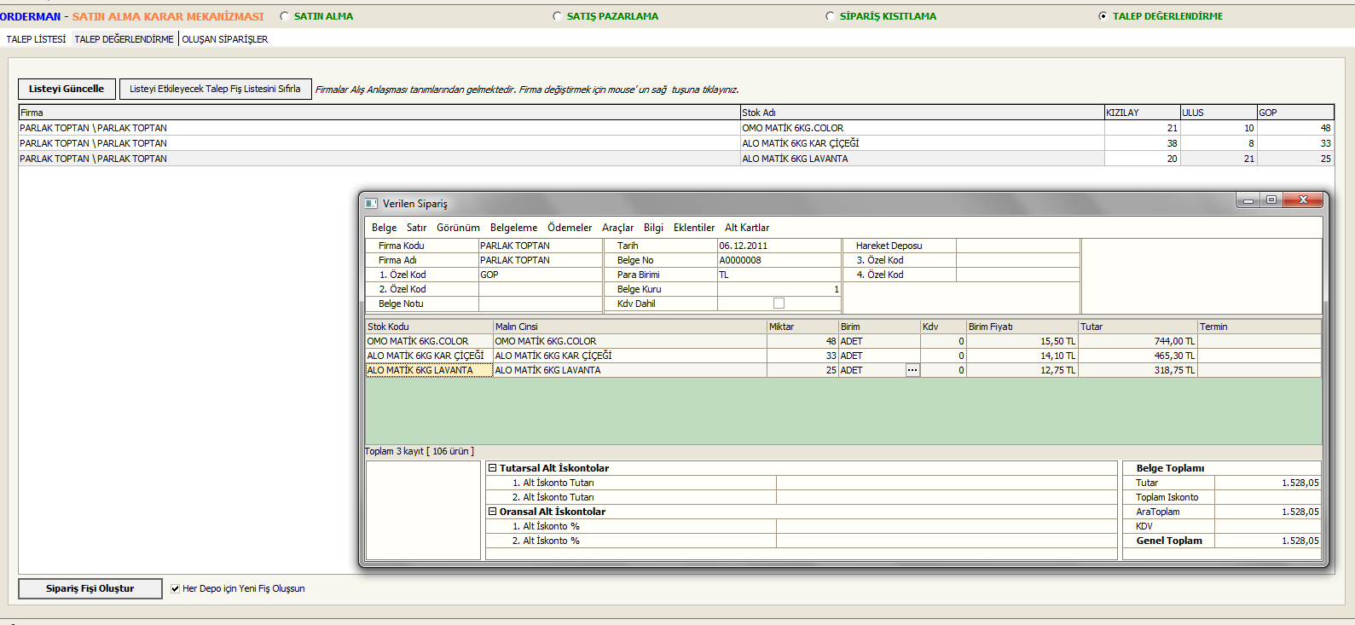Select the TALEP DEĞERLENDİRME radio button
This screenshot has width=1355, height=625.
point(1103,16)
